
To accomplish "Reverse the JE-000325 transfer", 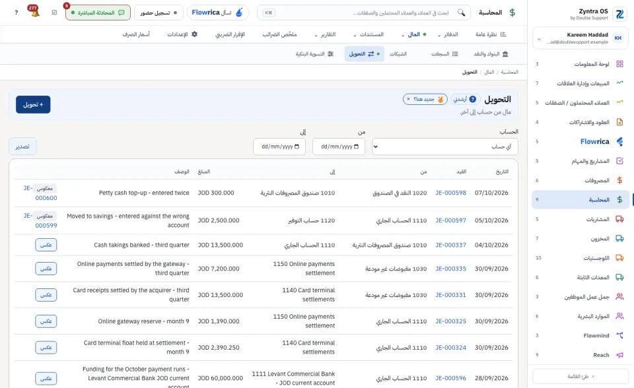I will [x=46, y=321].
